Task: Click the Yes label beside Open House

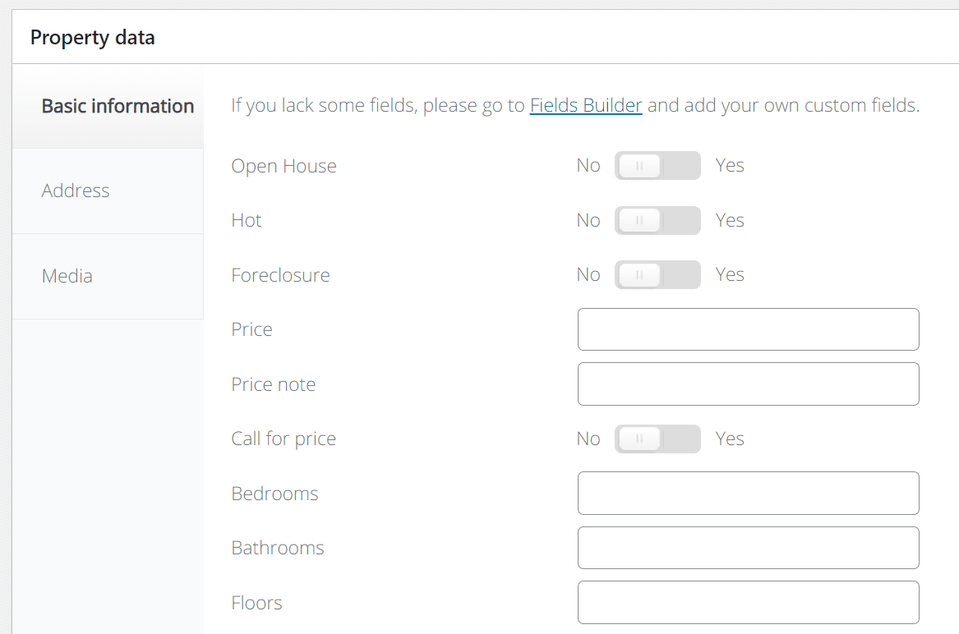Action: point(730,166)
